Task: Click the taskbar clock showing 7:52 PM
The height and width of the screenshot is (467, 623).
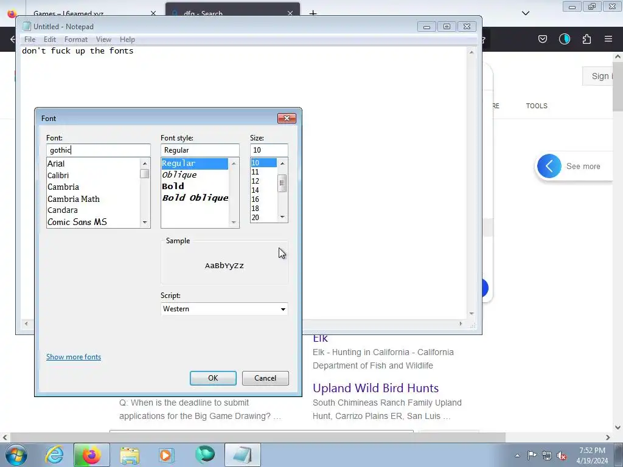Action: (592, 455)
